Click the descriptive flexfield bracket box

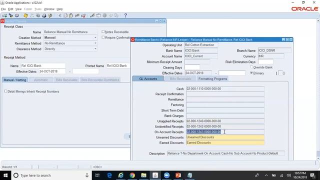pyautogui.click(x=280, y=73)
